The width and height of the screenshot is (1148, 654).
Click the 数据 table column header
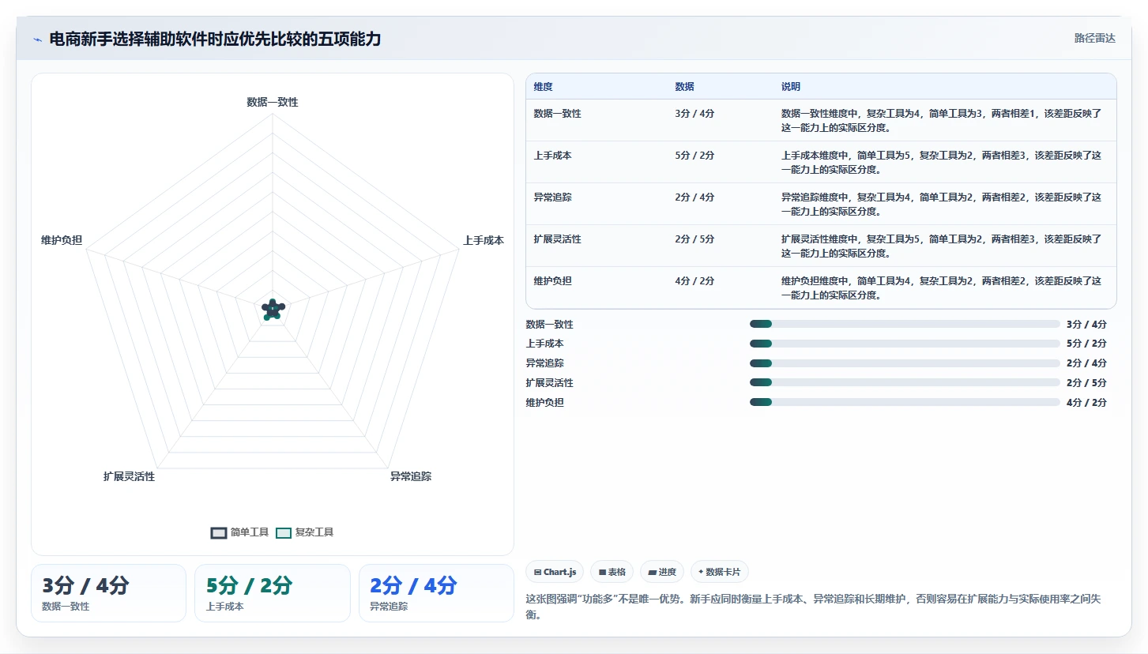[684, 86]
